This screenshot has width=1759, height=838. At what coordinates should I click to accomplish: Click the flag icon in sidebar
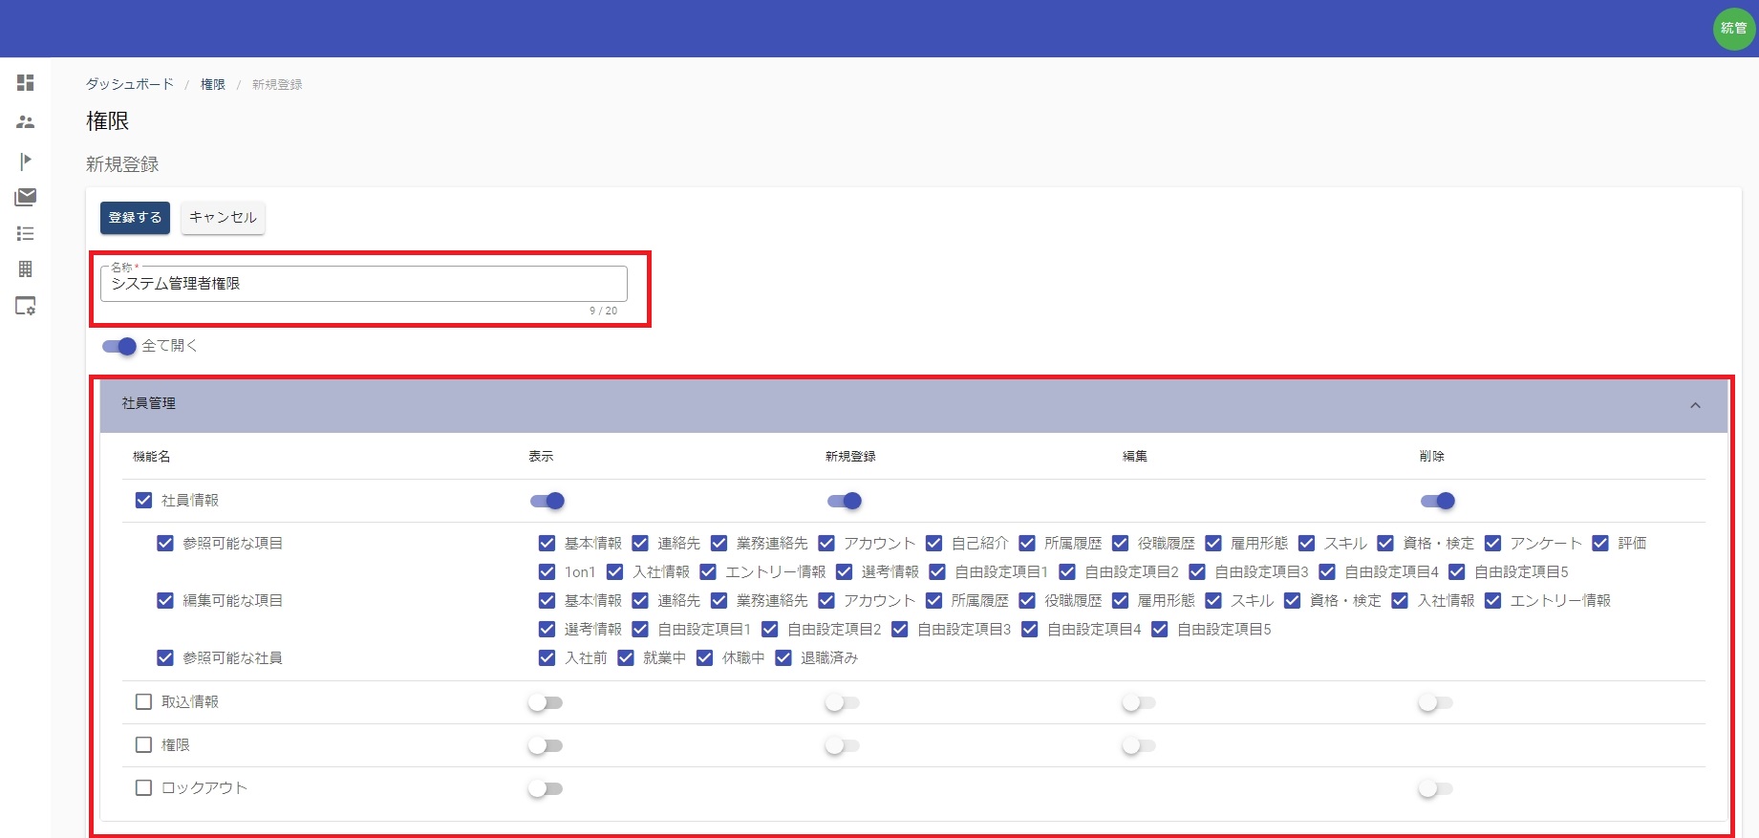(26, 161)
